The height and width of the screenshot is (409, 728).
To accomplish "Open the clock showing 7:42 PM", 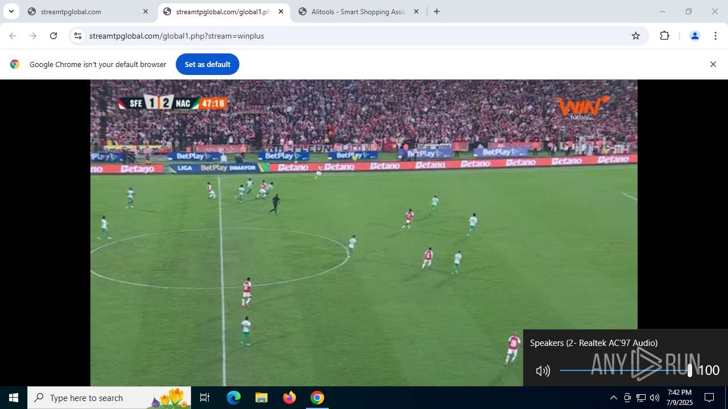I will tap(680, 398).
